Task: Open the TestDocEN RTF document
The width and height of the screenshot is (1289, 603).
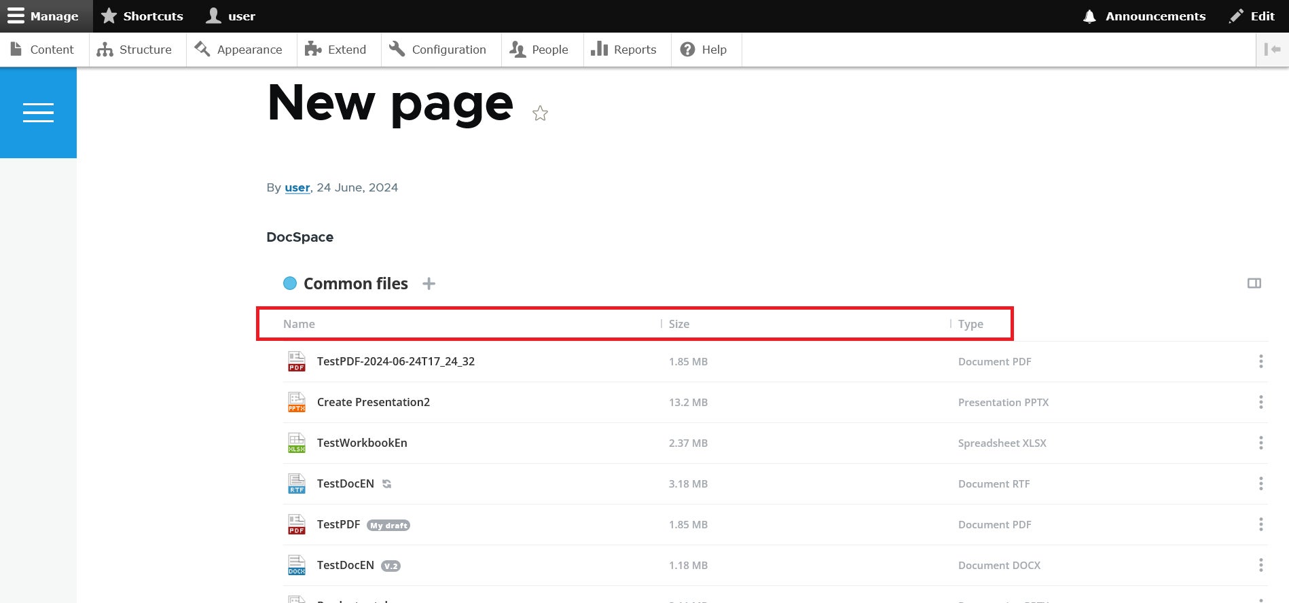Action: pos(346,483)
